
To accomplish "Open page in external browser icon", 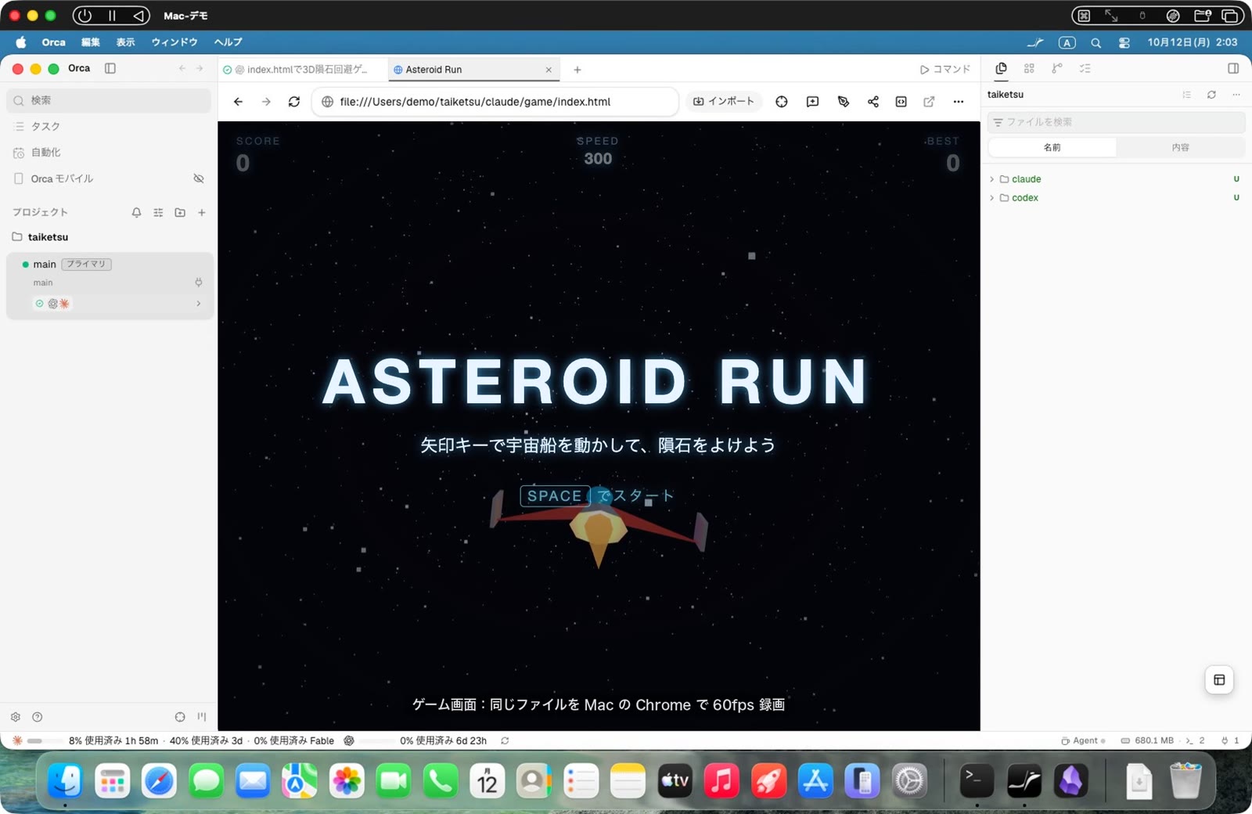I will pyautogui.click(x=929, y=102).
